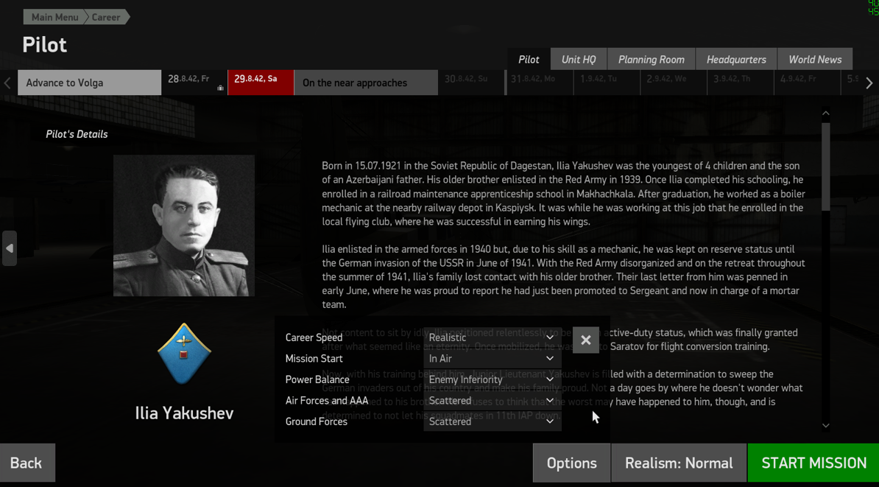Switch to the Unit HQ tab
The height and width of the screenshot is (487, 879).
579,60
